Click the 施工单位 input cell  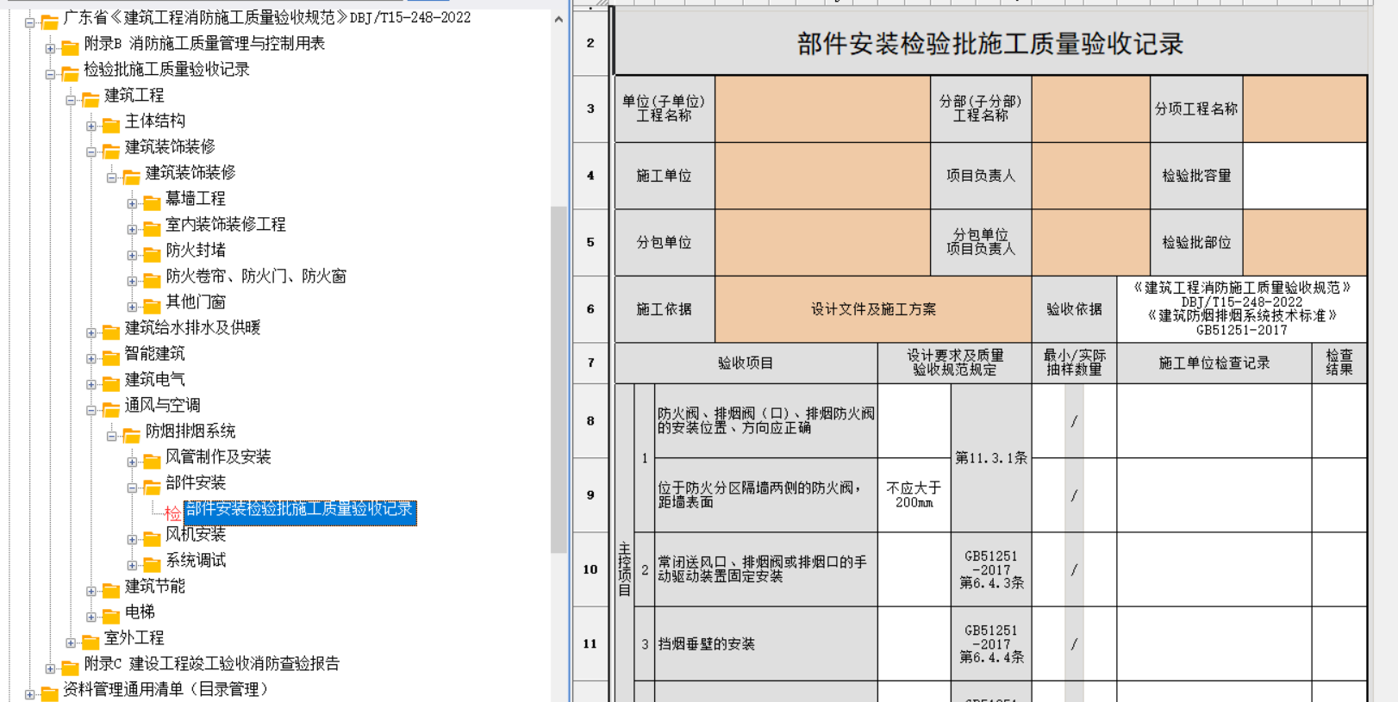click(x=822, y=176)
